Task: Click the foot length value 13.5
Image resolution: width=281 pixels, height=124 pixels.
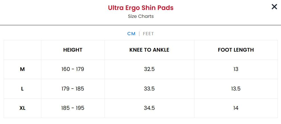Action: pos(236,89)
